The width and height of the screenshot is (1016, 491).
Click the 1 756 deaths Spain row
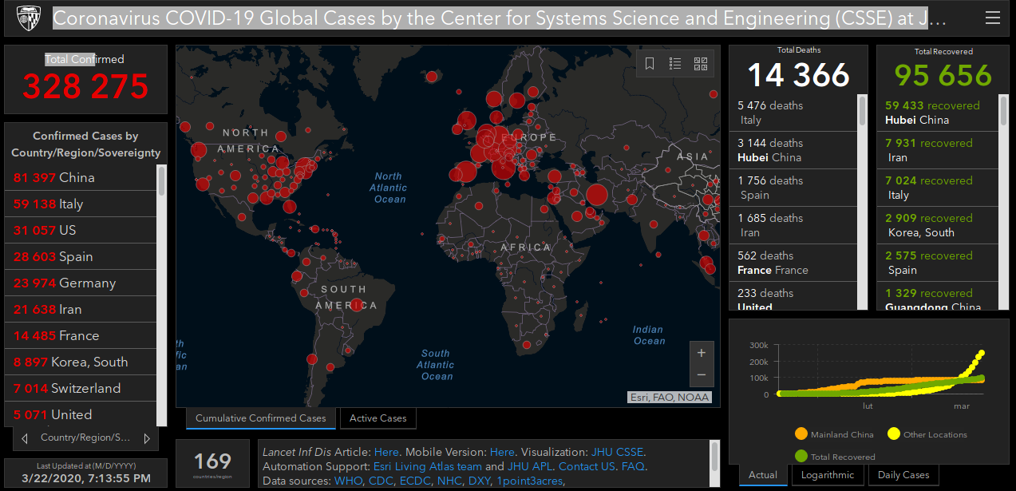pos(793,188)
